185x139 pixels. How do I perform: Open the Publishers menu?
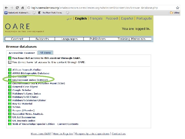click(x=98, y=39)
